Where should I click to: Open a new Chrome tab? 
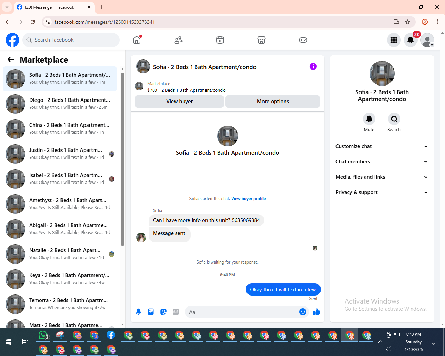click(102, 7)
